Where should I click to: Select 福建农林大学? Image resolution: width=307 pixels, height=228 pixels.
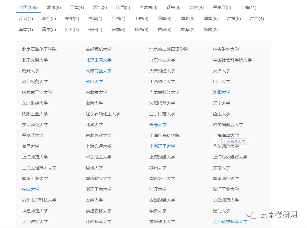98,211
